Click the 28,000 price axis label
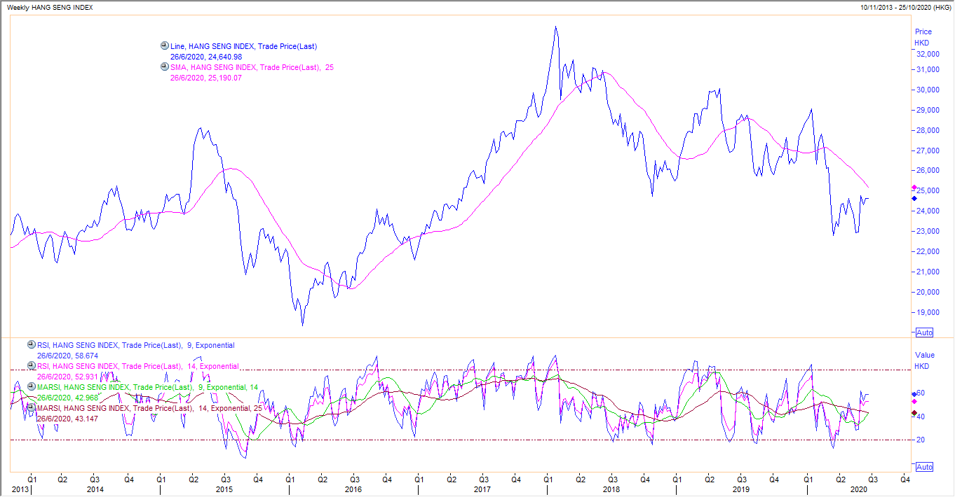 coord(927,130)
